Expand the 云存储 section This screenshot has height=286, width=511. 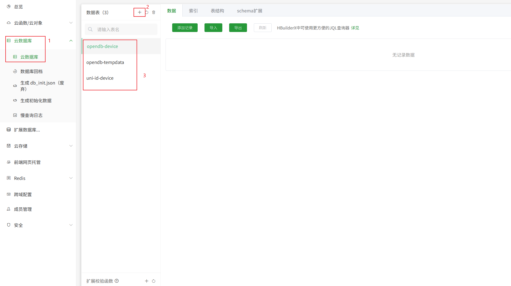71,146
